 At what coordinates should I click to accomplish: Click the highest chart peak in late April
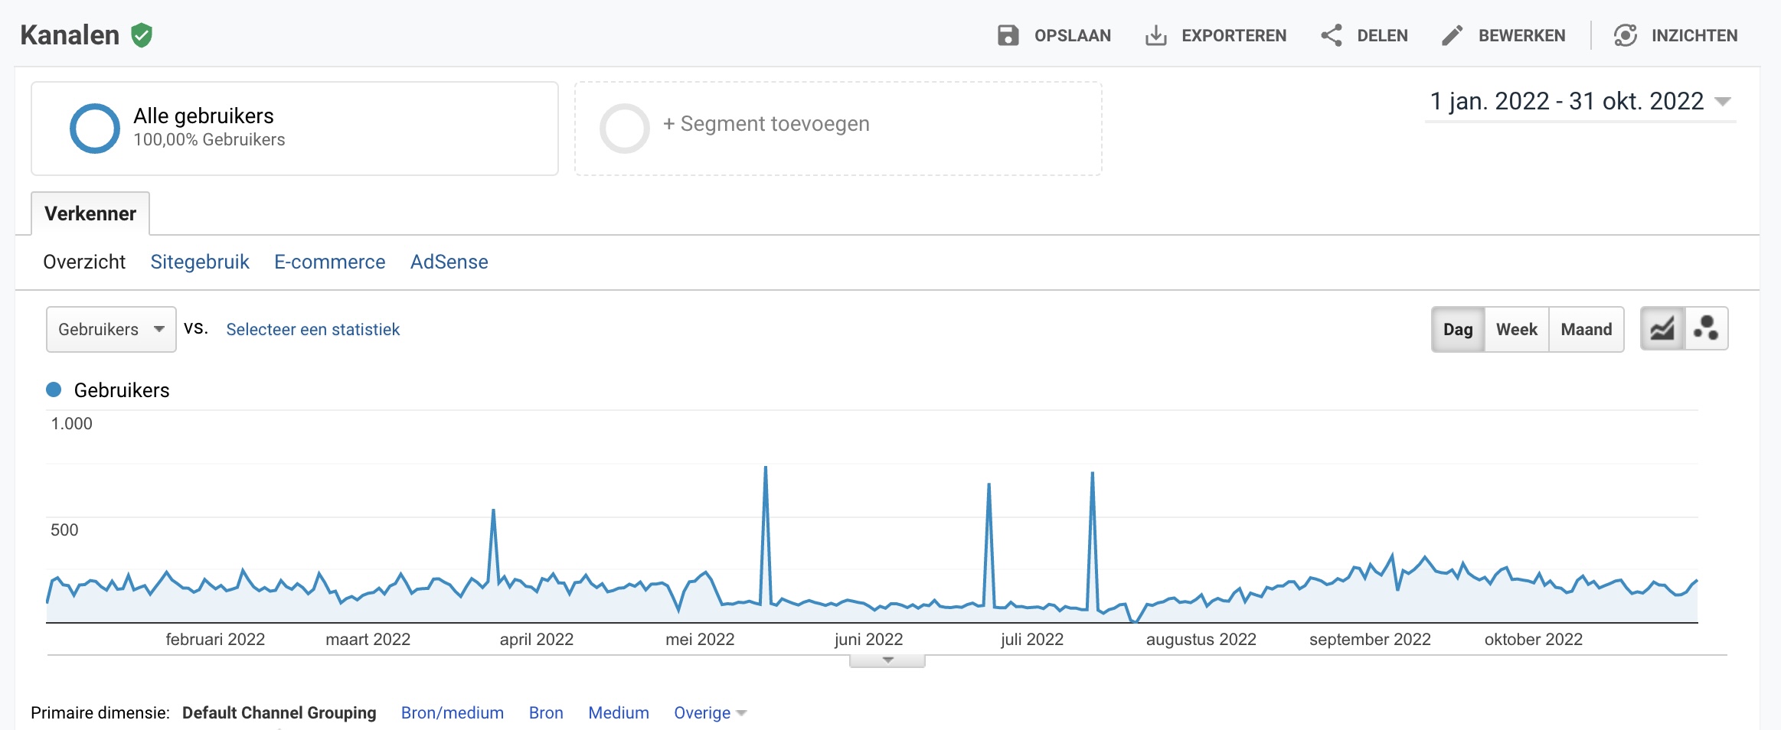click(x=766, y=468)
